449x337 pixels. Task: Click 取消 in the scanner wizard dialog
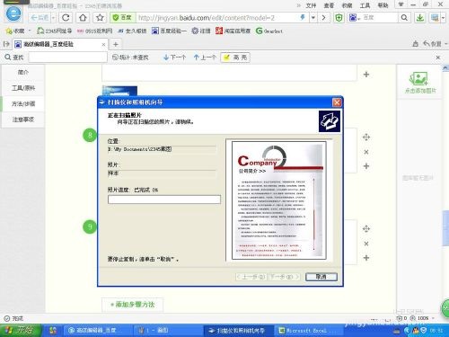(x=321, y=277)
